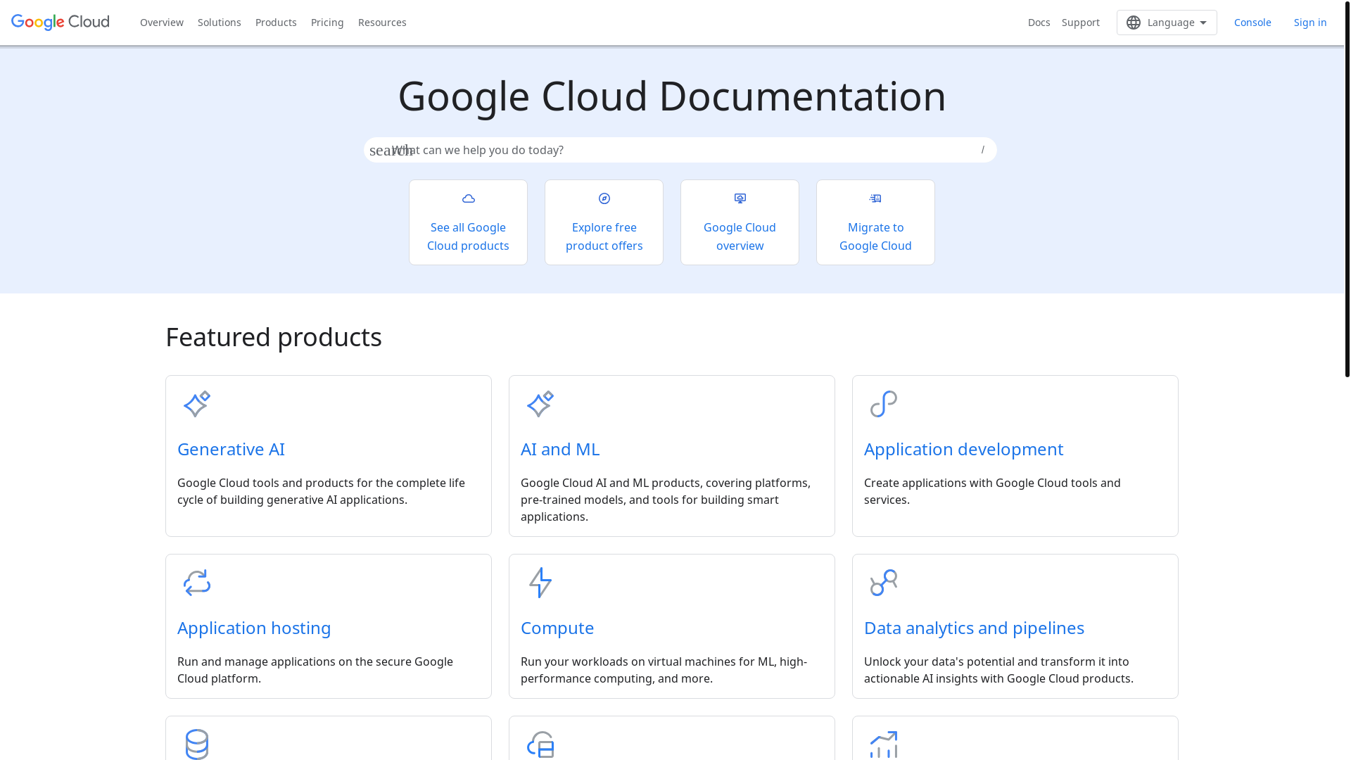This screenshot has height=760, width=1351.
Task: Click the Application development loop icon
Action: [884, 404]
